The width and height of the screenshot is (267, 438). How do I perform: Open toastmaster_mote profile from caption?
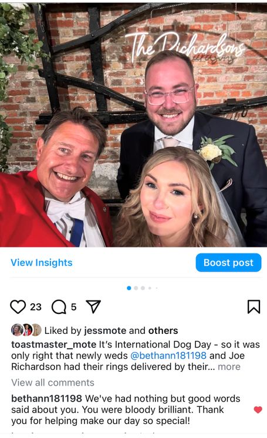coord(54,345)
